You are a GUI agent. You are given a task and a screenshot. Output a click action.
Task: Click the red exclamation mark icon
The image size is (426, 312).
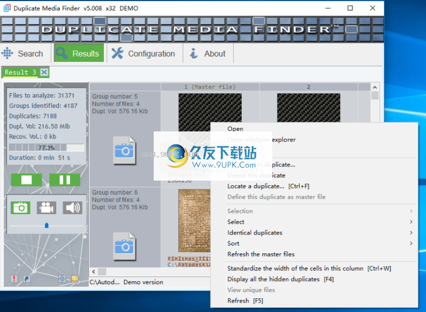click(14, 278)
